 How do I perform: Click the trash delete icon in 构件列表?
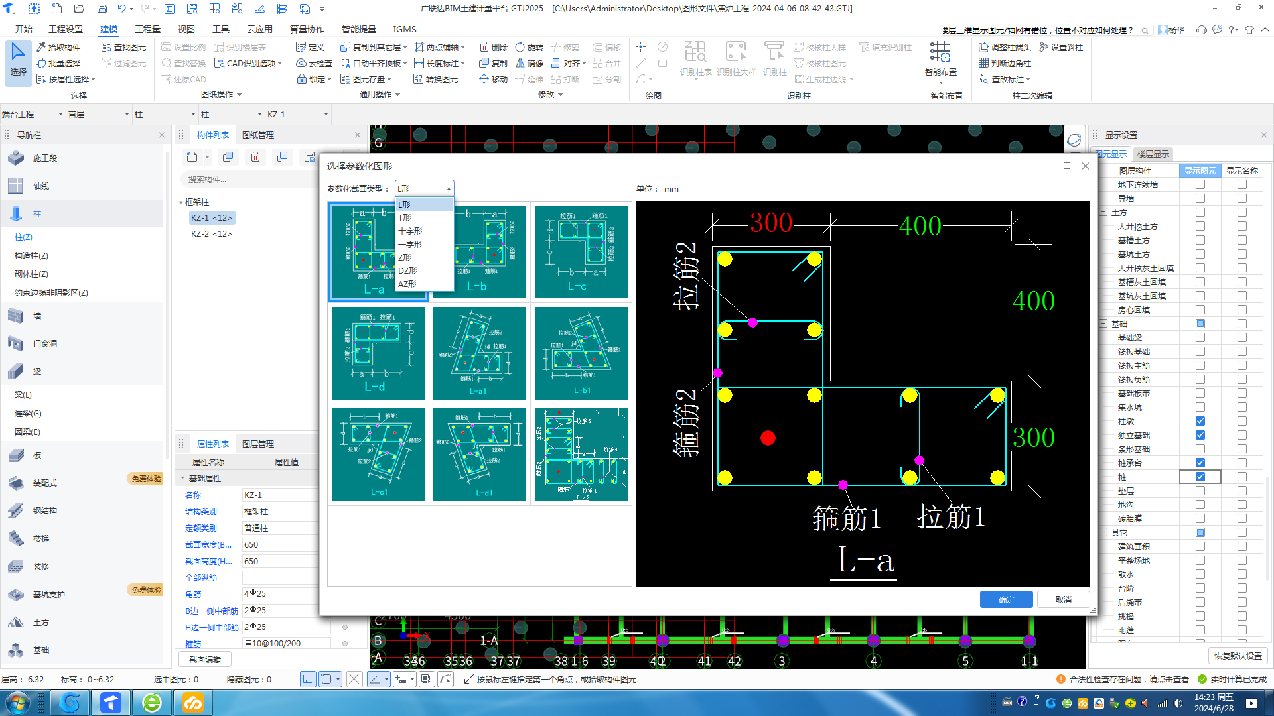point(255,157)
